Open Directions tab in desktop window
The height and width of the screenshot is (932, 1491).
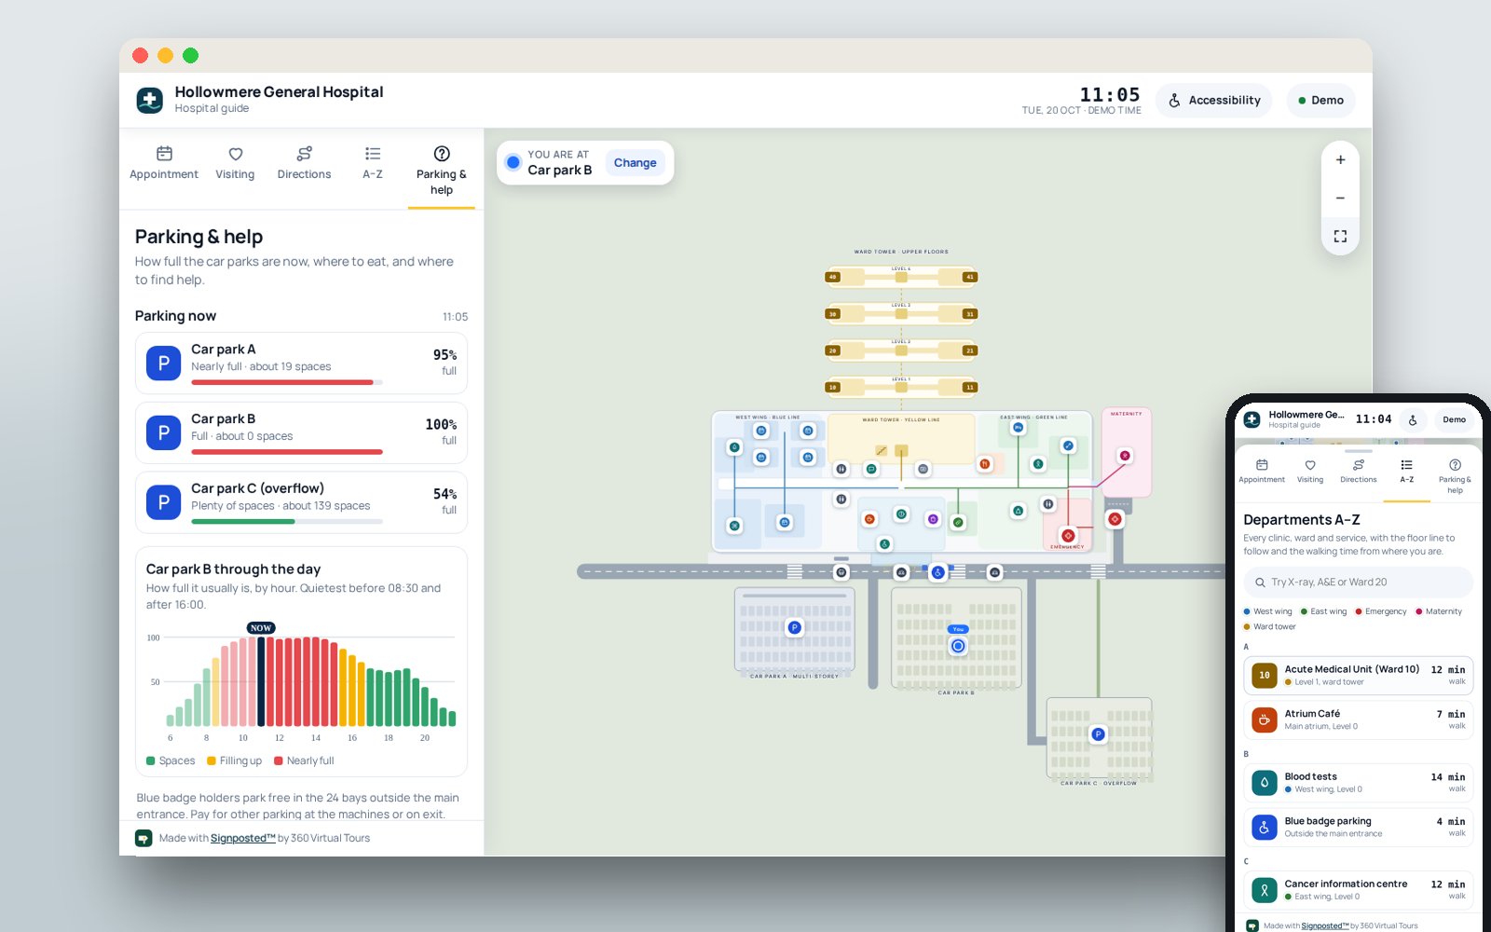tap(304, 163)
